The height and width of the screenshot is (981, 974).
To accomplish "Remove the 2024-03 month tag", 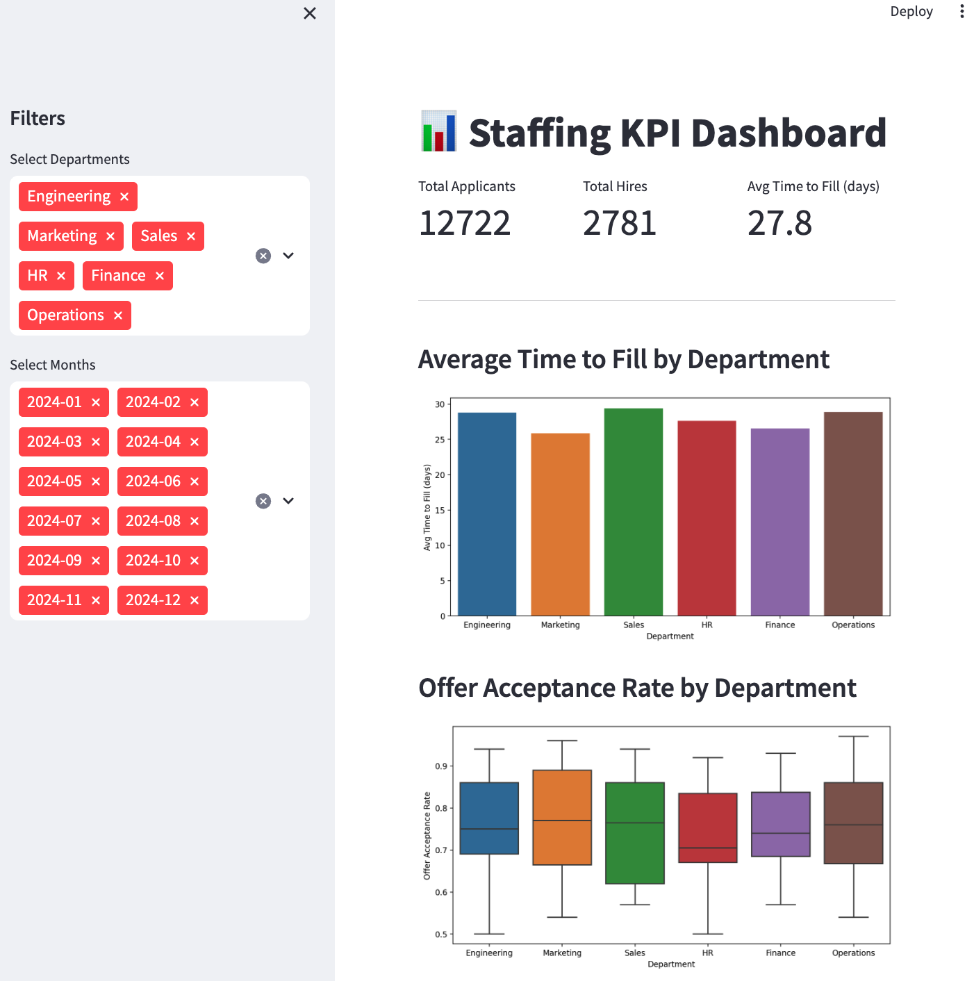I will tap(96, 442).
